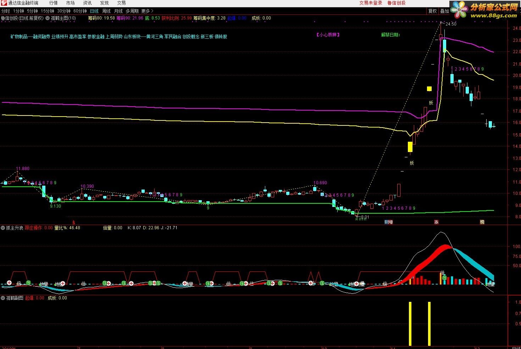This screenshot has height=349, width=521.
Task: Open the 发现 menu
Action: [x=104, y=3]
